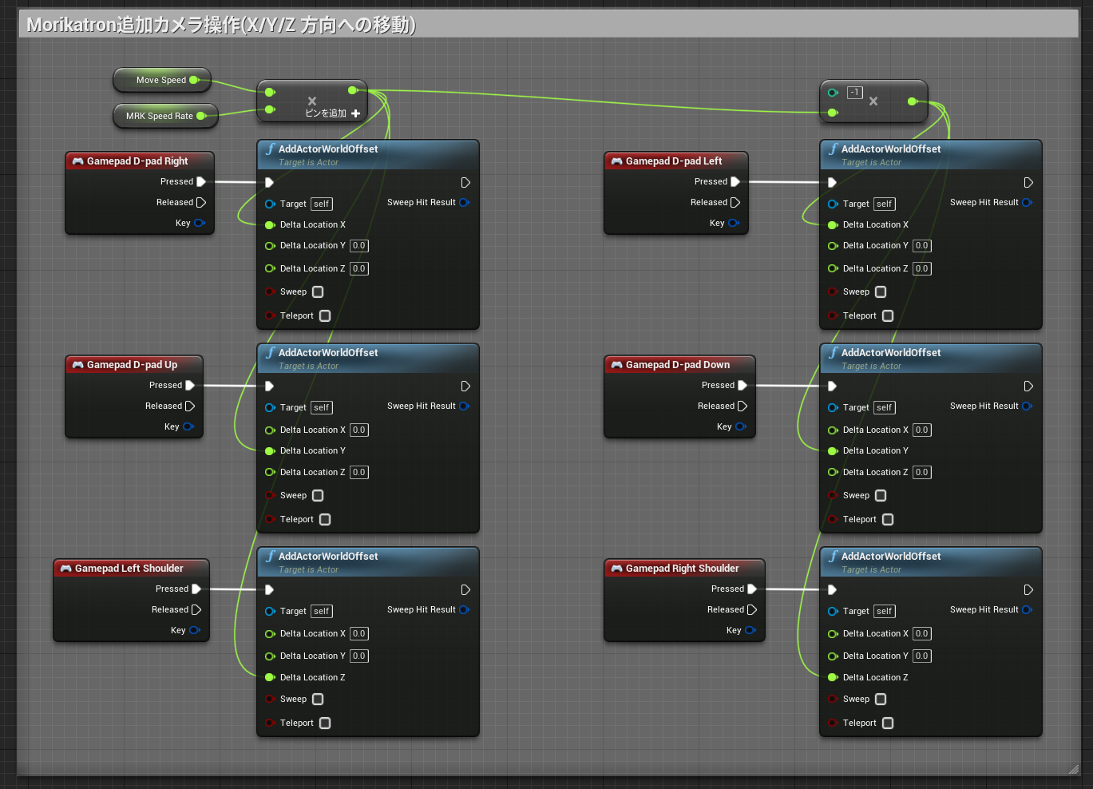Toggle Sweep checkbox on D-pad Left's AddActorWorldOffset
The height and width of the screenshot is (789, 1093).
point(881,291)
